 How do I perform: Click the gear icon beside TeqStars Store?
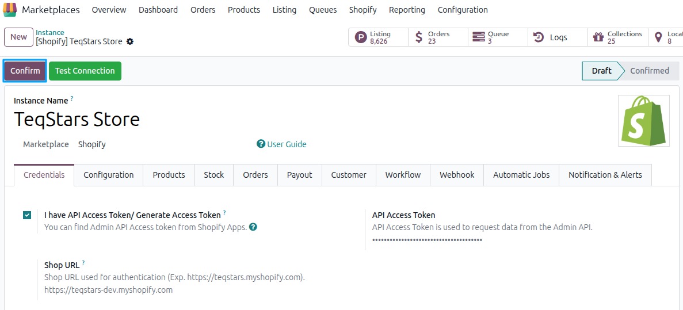pyautogui.click(x=130, y=42)
